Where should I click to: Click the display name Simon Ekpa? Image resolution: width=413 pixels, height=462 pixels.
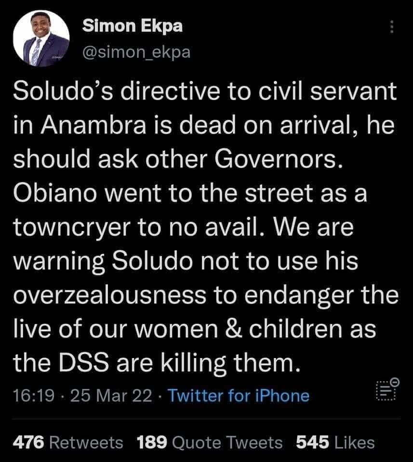pyautogui.click(x=133, y=26)
